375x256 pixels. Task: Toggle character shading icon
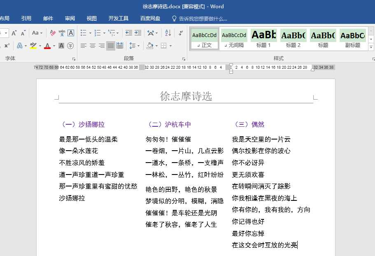[61, 46]
